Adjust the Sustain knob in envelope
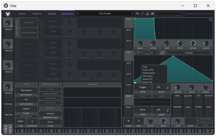The width and height of the screenshot is (216, 136). click(193, 43)
